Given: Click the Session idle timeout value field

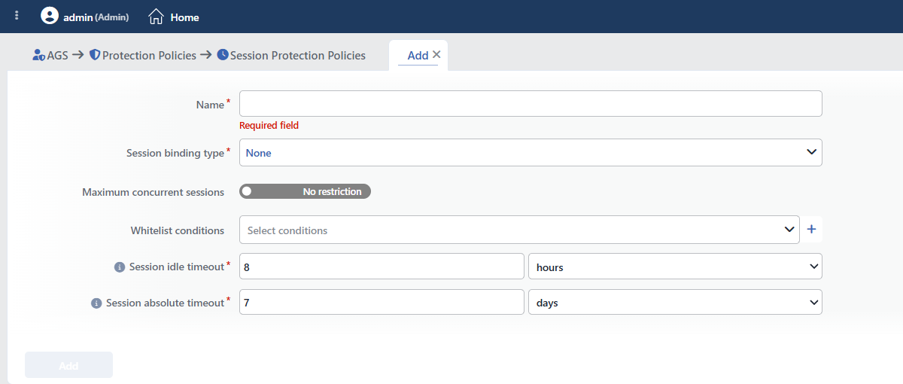Looking at the screenshot, I should 382,267.
